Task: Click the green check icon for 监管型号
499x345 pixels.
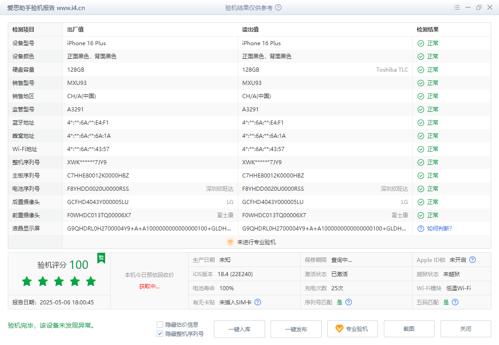Action: coord(421,110)
